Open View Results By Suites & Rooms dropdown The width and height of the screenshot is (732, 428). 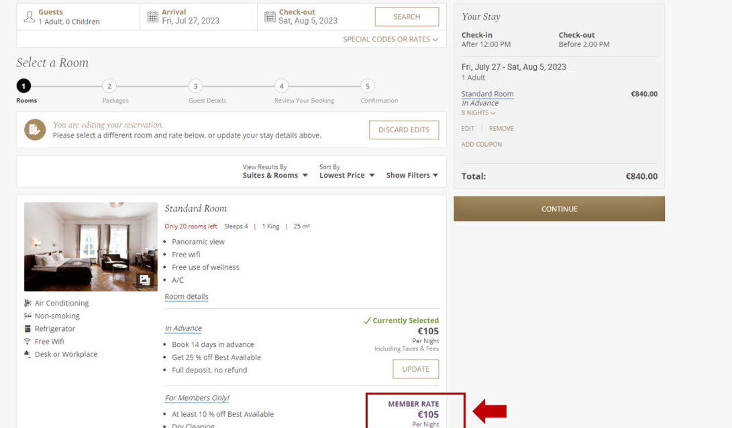tap(275, 175)
